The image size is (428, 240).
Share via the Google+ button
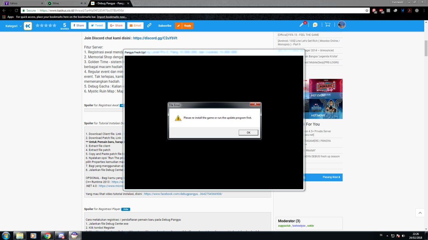pyautogui.click(x=116, y=26)
